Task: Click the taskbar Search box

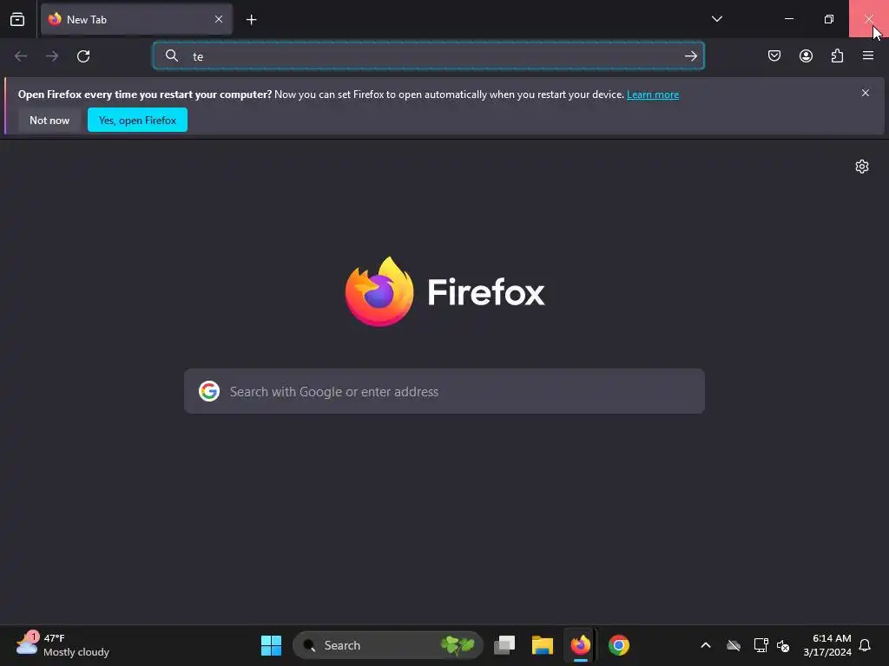Action: click(388, 645)
